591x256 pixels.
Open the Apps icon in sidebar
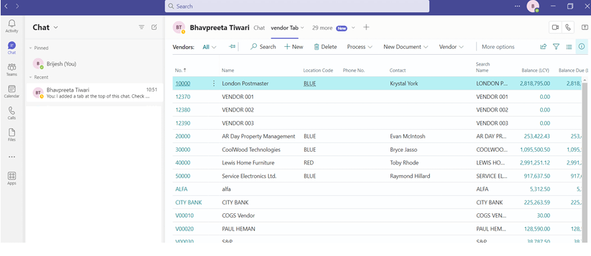coord(11,178)
